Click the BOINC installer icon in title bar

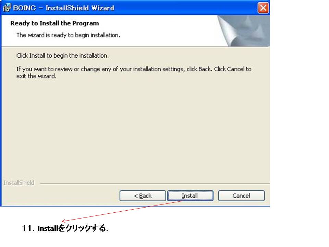coord(7,8)
